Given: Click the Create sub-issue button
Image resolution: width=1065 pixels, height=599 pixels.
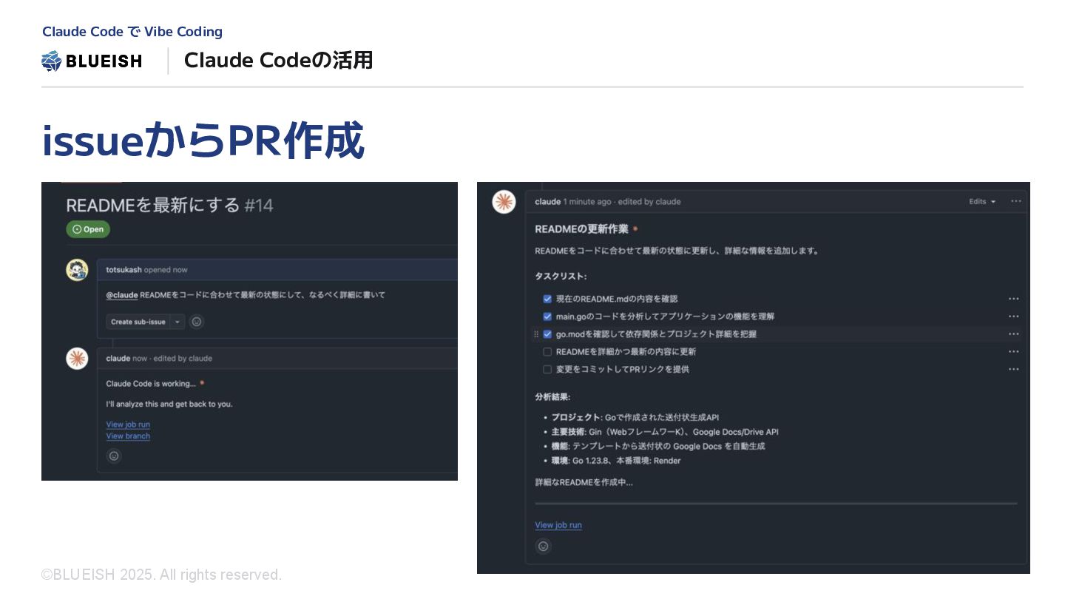Looking at the screenshot, I should tap(138, 322).
